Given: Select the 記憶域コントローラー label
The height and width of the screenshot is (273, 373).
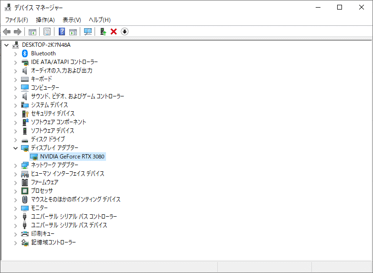Looking at the screenshot, I should click(x=53, y=242).
